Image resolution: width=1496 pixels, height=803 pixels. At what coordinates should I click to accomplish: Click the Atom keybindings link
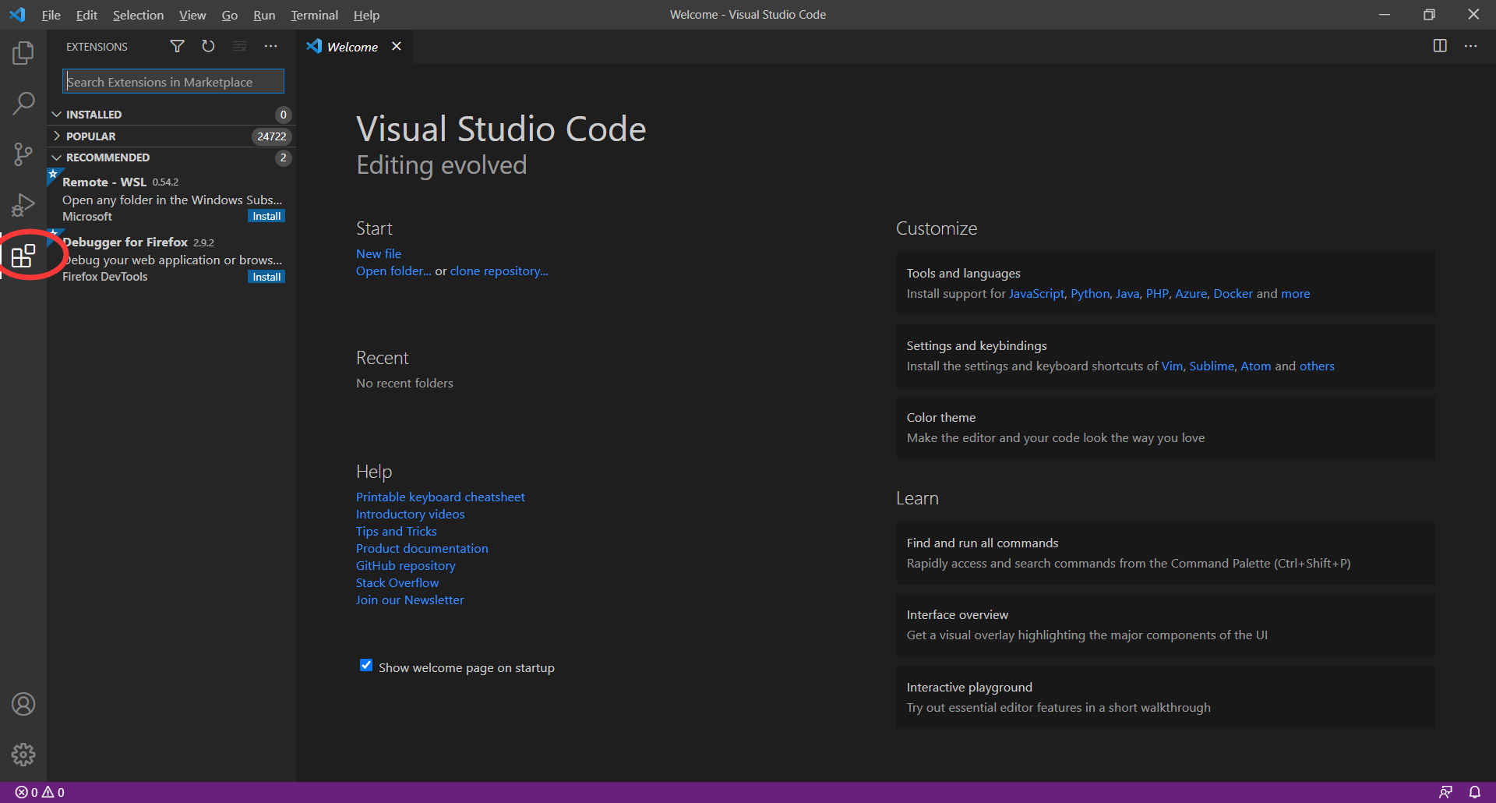click(1256, 366)
